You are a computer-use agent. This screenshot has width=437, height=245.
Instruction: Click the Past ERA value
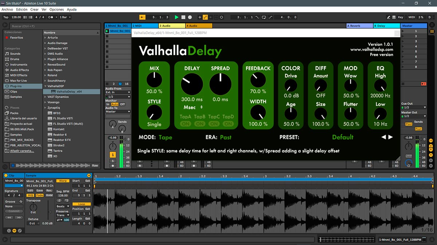pyautogui.click(x=226, y=137)
